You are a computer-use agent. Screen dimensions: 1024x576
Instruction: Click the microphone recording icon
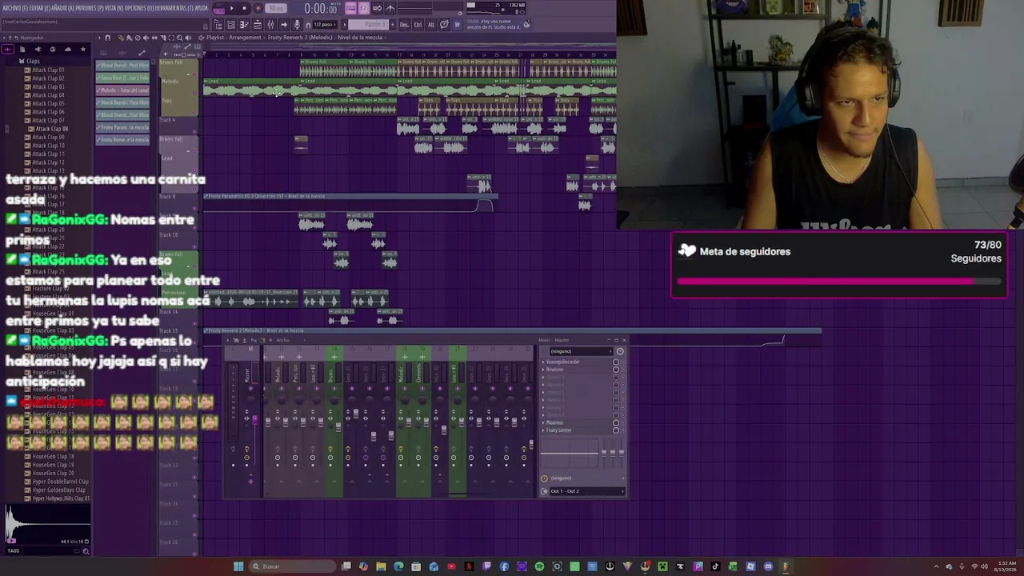pyautogui.click(x=297, y=25)
